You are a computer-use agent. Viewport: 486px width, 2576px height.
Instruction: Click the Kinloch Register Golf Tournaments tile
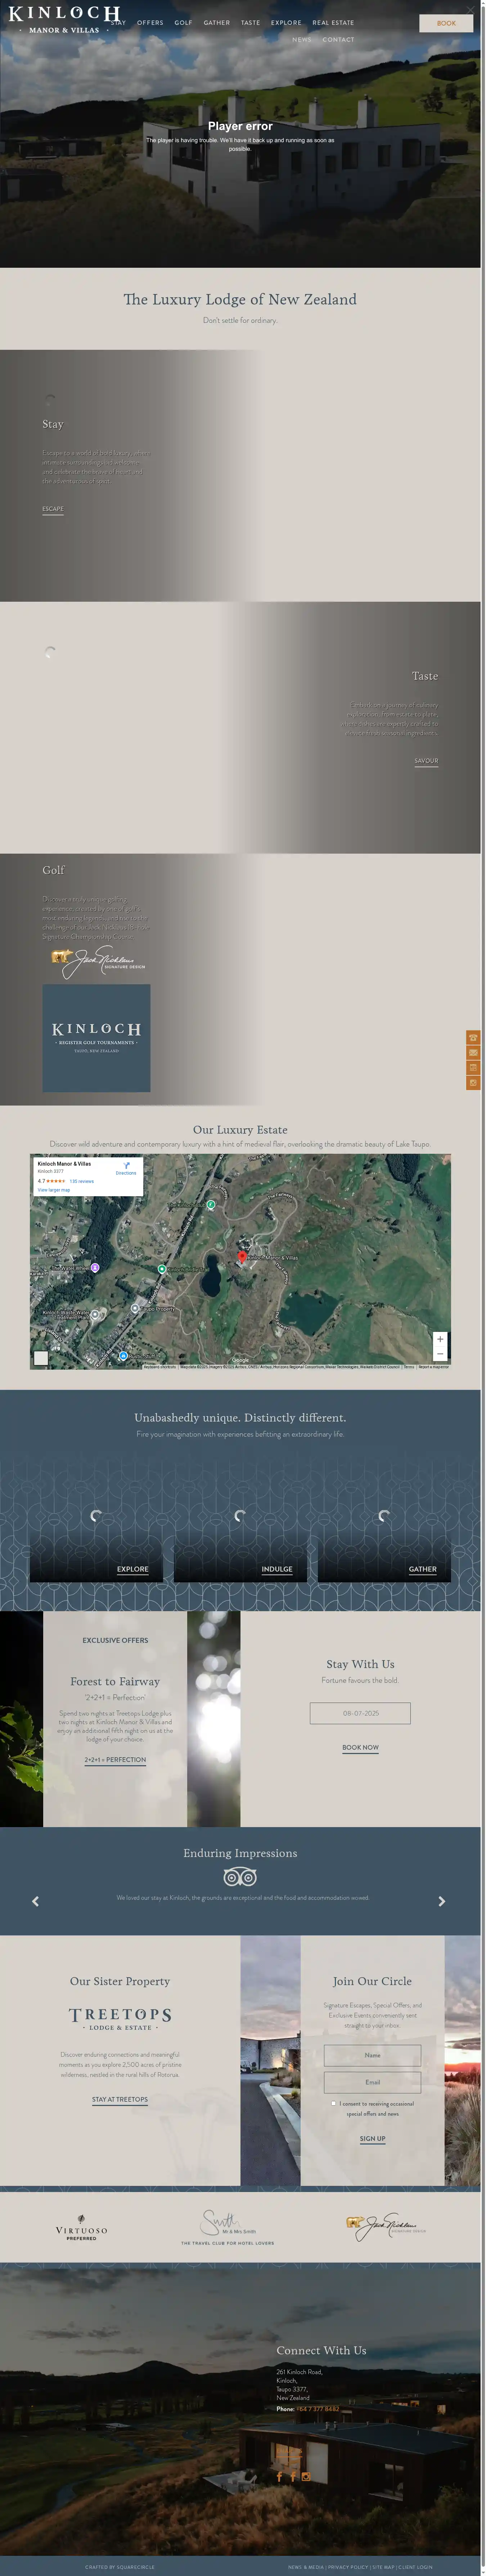pos(96,1037)
